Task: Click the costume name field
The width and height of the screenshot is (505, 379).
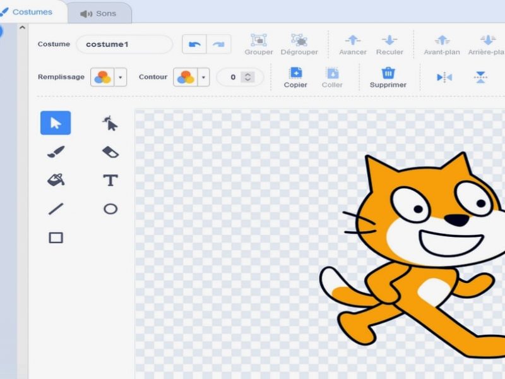Action: pyautogui.click(x=124, y=44)
